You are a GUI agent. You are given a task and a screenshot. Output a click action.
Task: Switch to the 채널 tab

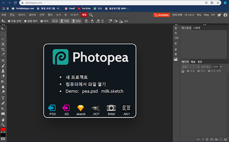(193, 62)
